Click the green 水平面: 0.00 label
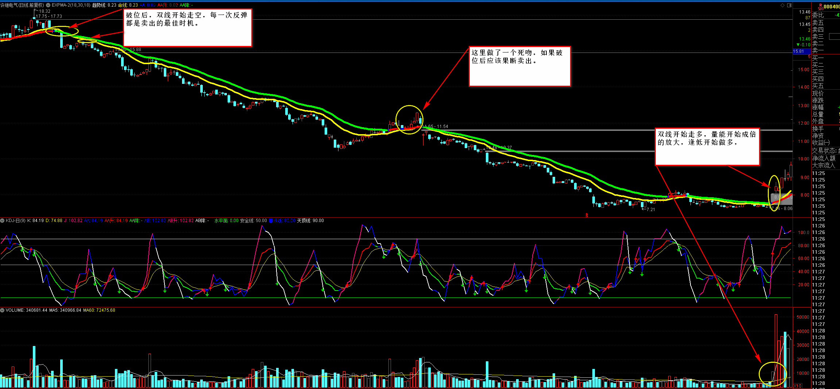The height and width of the screenshot is (389, 840). point(227,221)
